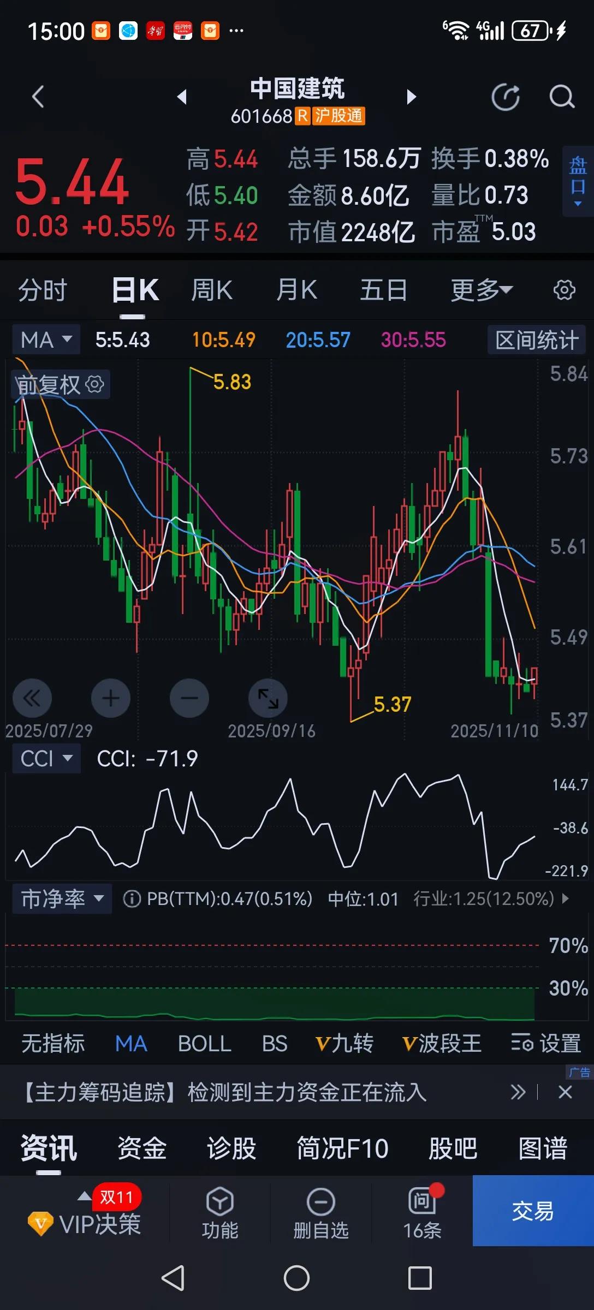Open the 简况F10 tab
The image size is (594, 1310).
coord(342,1148)
